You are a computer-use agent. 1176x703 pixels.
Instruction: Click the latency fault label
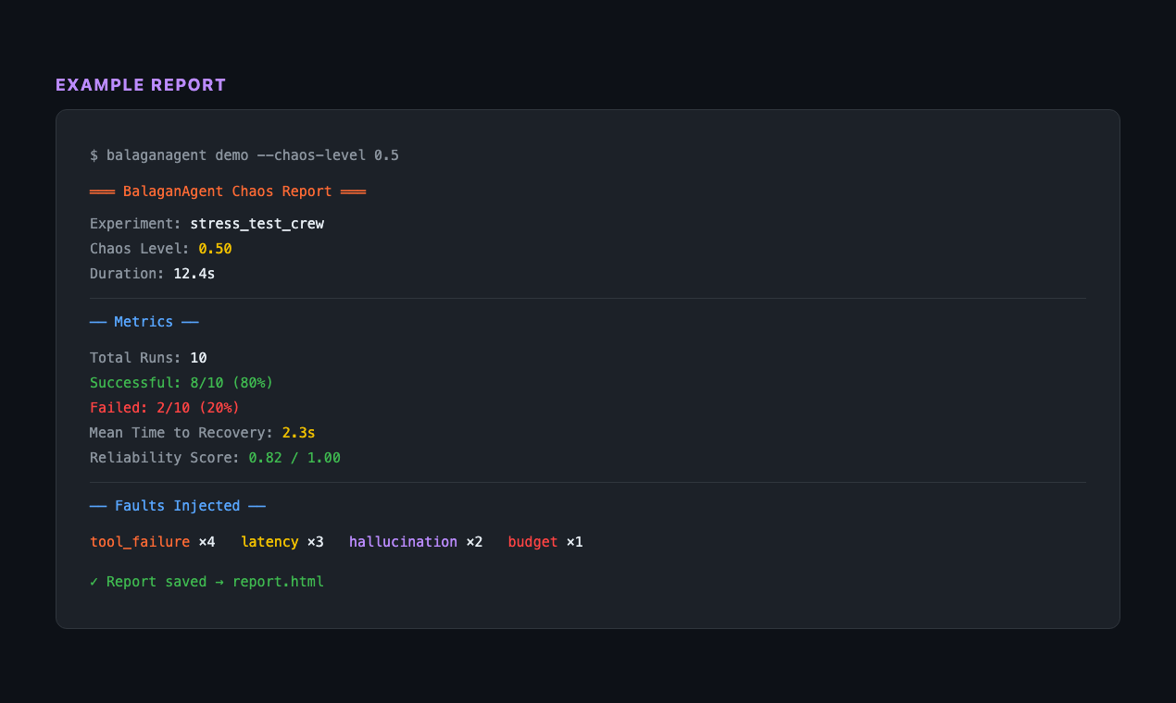tap(269, 542)
